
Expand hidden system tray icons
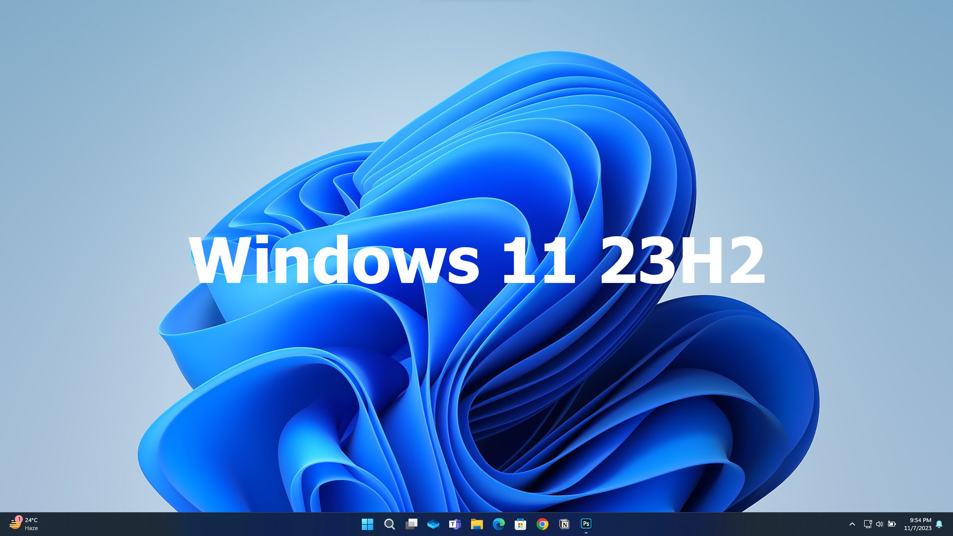click(x=852, y=524)
